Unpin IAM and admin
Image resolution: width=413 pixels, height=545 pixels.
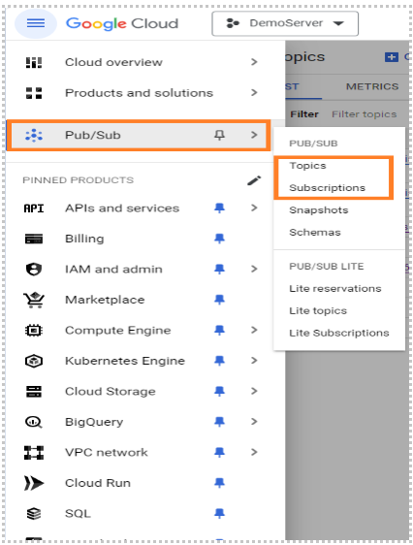219,269
